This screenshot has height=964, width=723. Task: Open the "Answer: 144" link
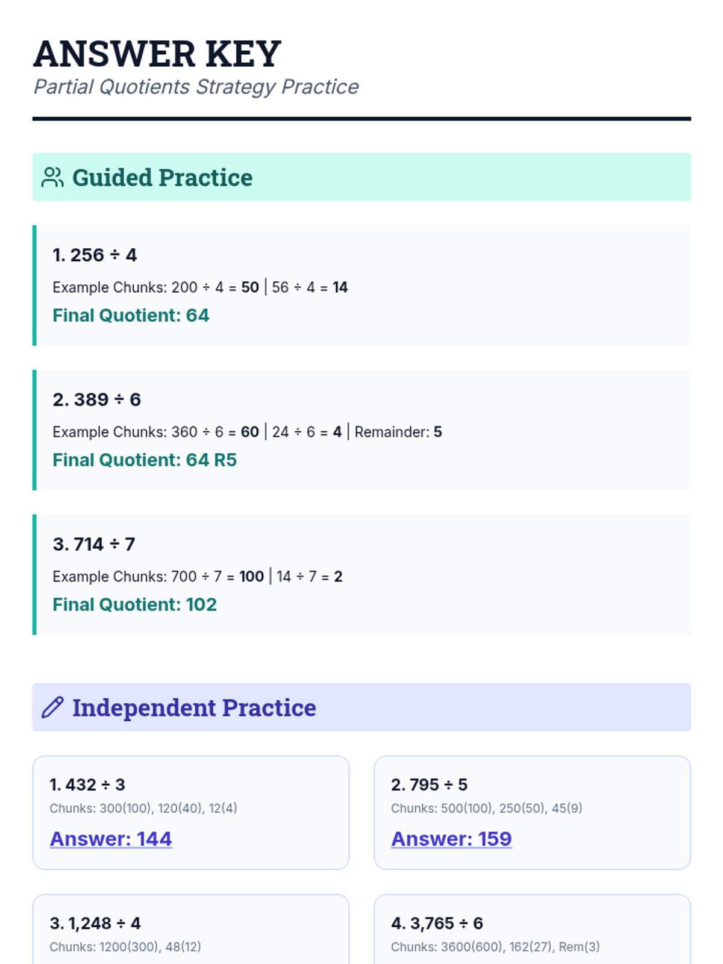point(111,839)
